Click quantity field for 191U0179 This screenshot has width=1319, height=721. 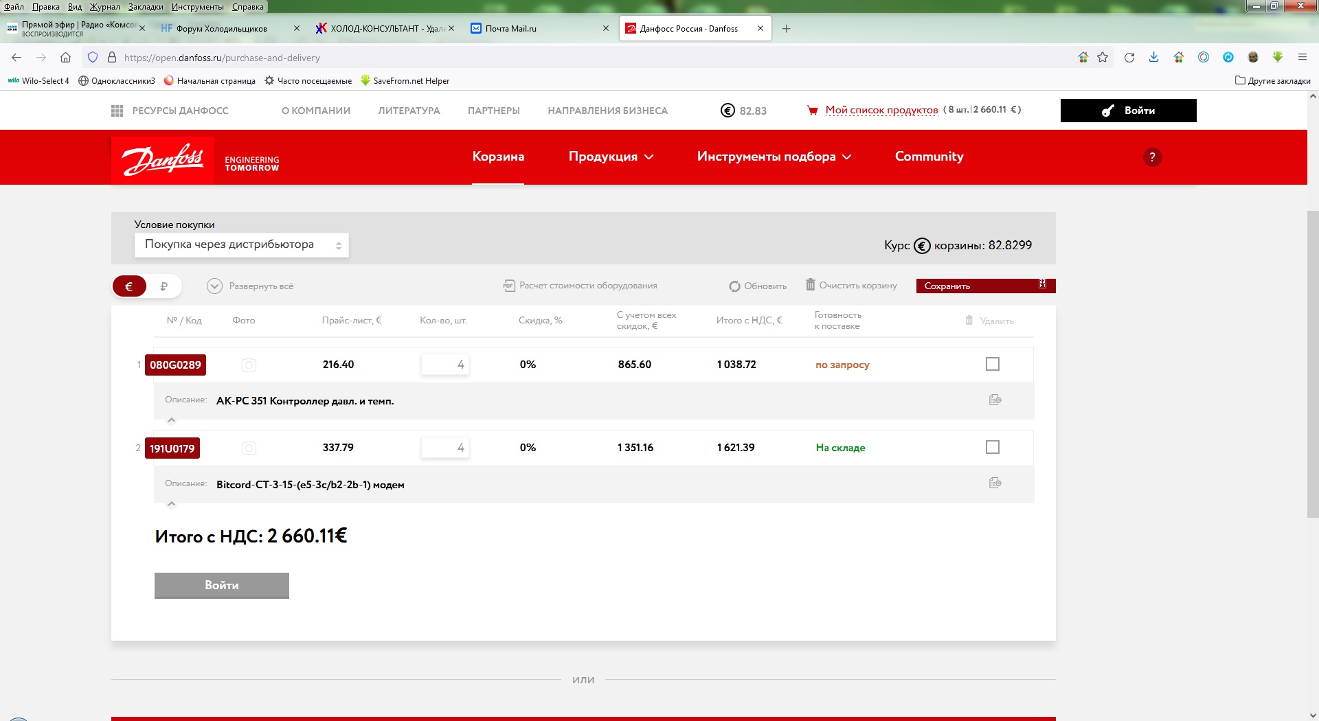(x=445, y=448)
